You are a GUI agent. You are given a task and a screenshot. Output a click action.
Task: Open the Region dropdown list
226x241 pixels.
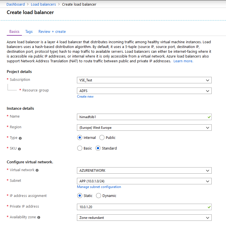tap(144, 128)
